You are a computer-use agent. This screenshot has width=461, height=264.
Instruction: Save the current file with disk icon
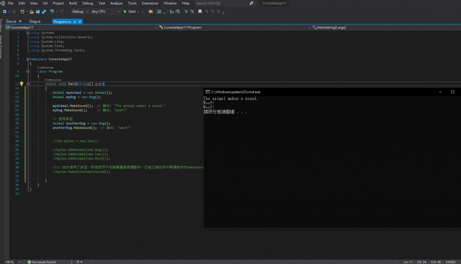38,11
